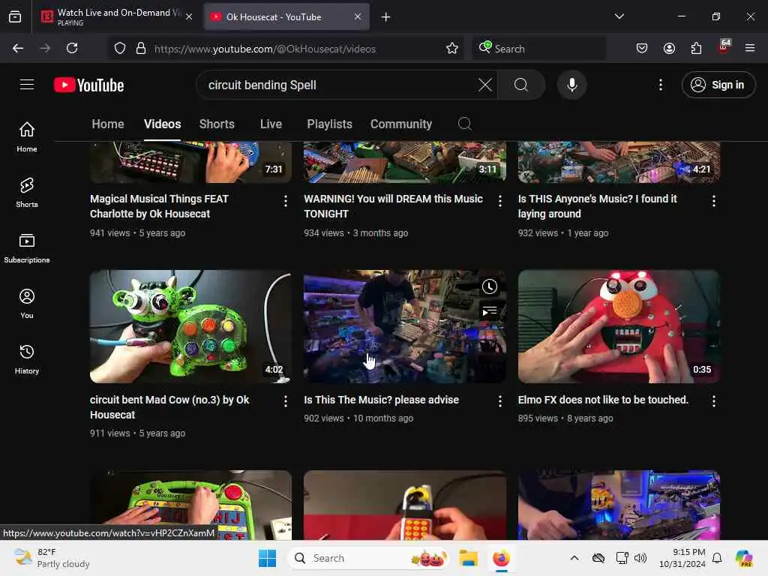This screenshot has height=576, width=768.
Task: Click the Sign in button
Action: pyautogui.click(x=718, y=85)
